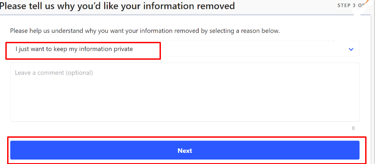375x164 pixels.
Task: Submit the form with the blue Next button
Action: coord(185,150)
